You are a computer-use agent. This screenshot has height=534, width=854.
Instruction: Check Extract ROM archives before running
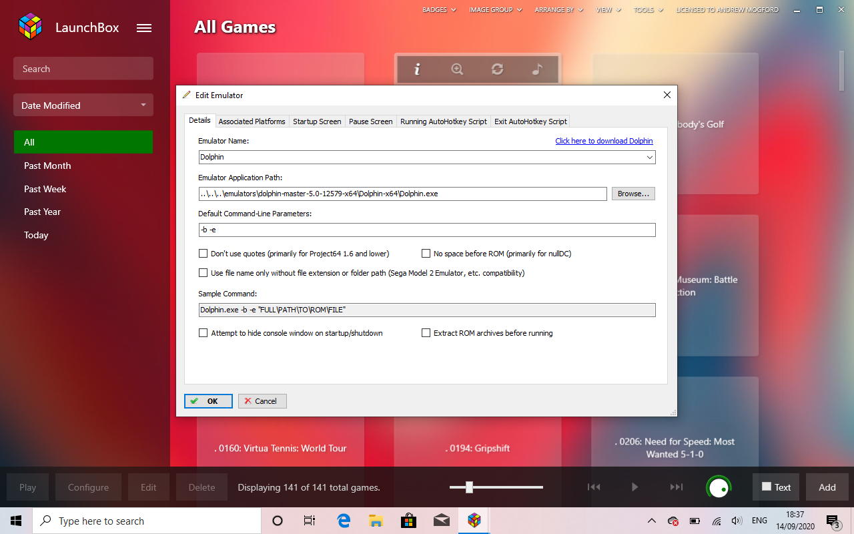tap(426, 333)
